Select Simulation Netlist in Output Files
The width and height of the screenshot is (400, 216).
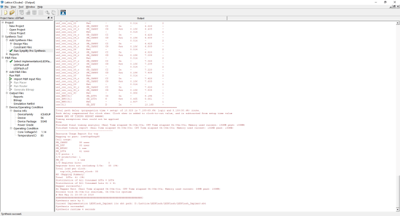pos(25,104)
